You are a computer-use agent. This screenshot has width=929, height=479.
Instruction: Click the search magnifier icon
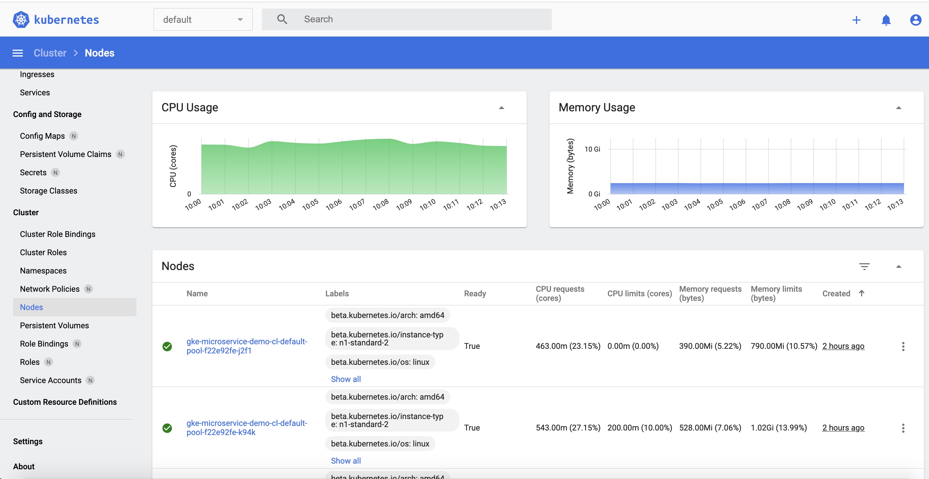282,19
